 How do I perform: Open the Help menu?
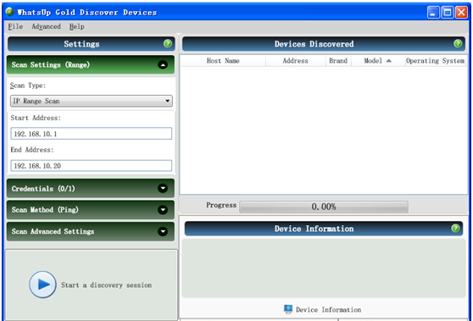[77, 26]
